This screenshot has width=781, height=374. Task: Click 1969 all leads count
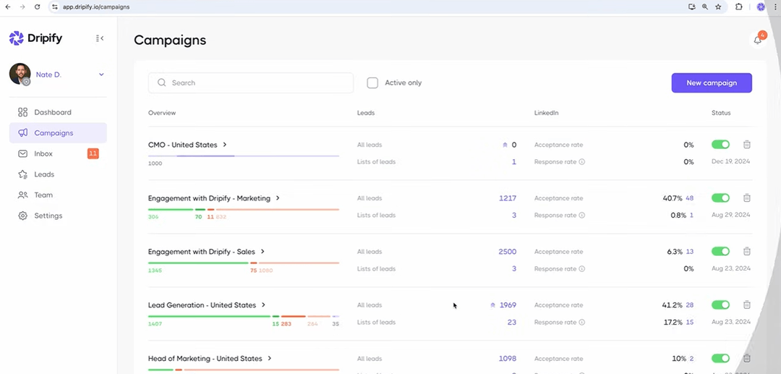[x=508, y=305]
